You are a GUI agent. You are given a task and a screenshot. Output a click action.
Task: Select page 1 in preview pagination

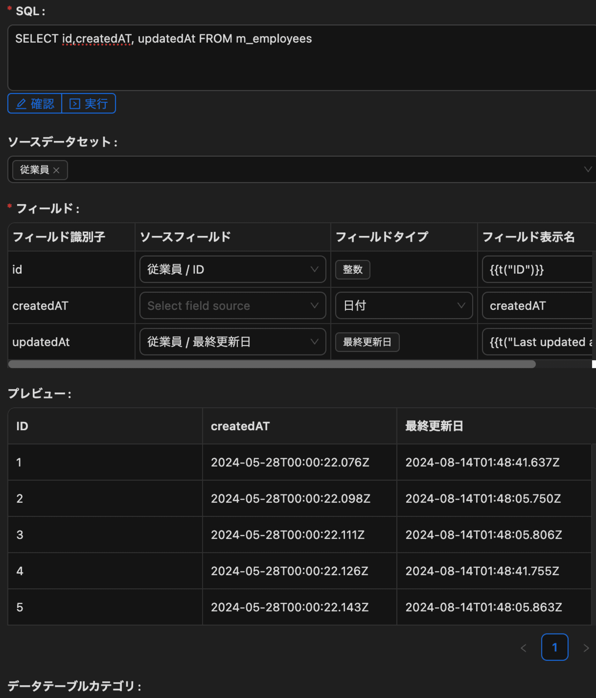tap(554, 647)
